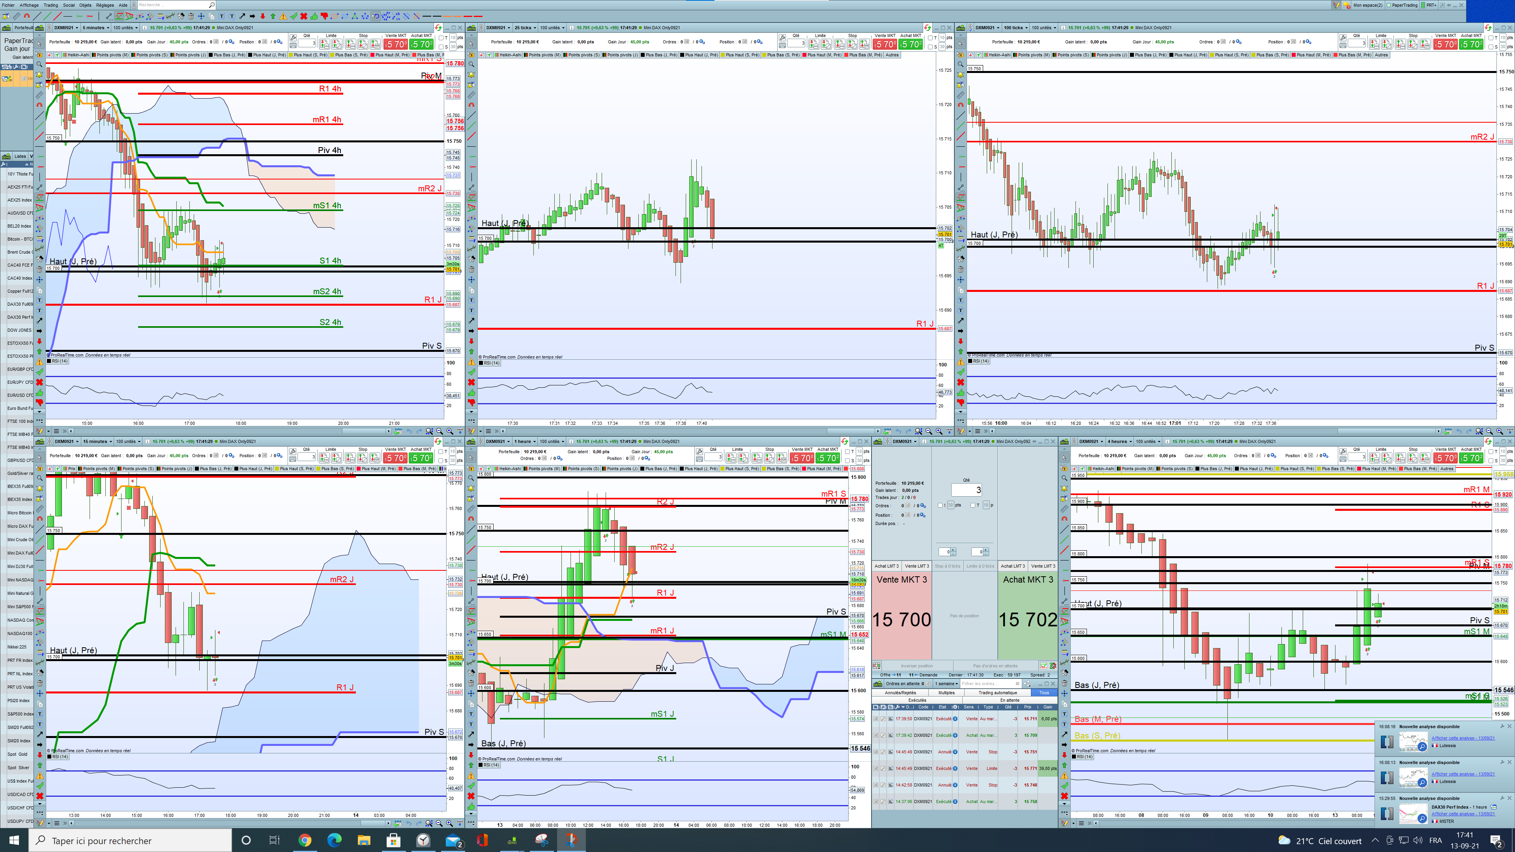
Task: Switch to the Trading automatique tab
Action: click(x=997, y=693)
